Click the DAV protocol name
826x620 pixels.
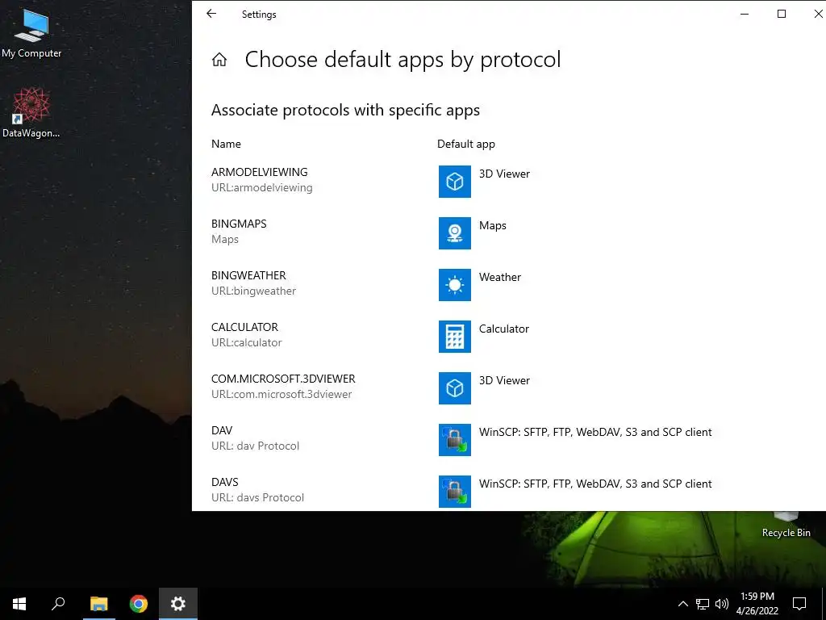tap(222, 431)
